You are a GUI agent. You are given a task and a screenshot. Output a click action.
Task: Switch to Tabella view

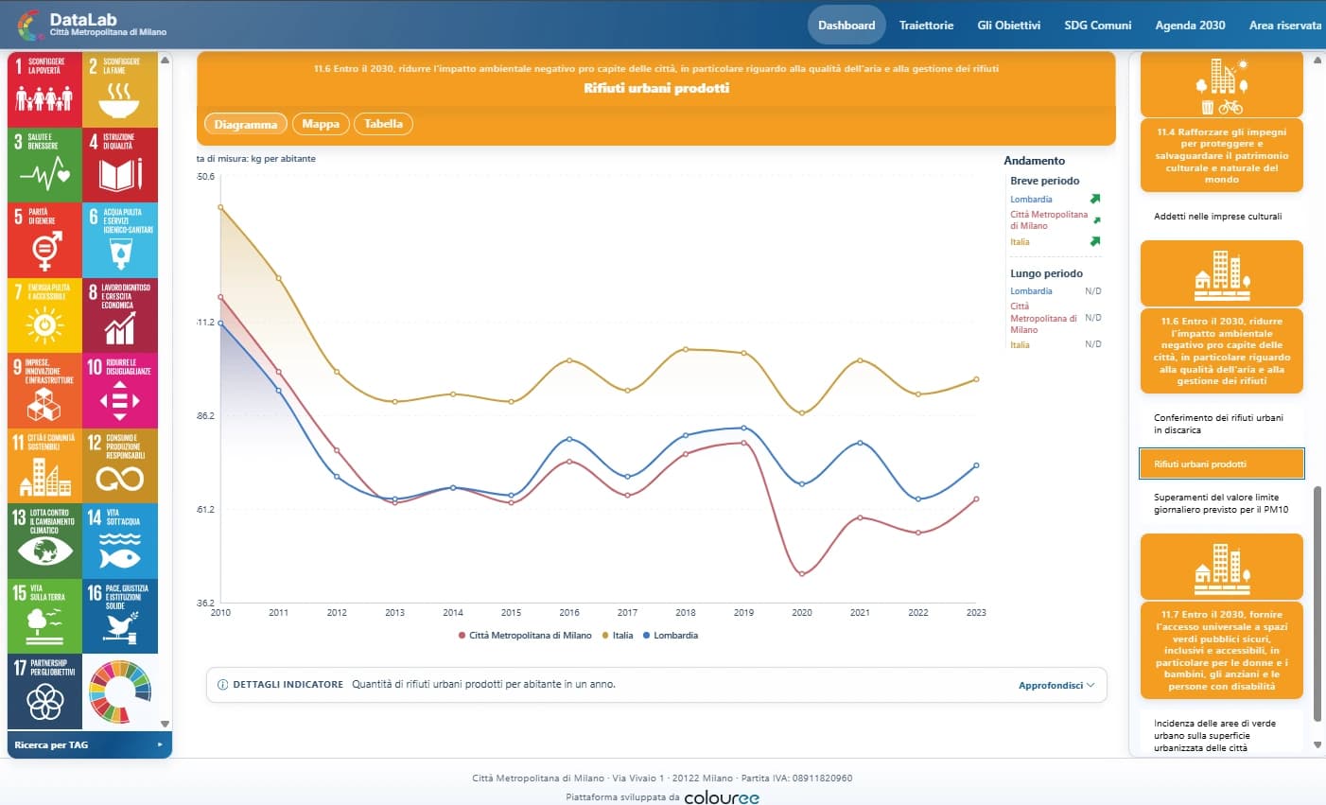coord(383,124)
